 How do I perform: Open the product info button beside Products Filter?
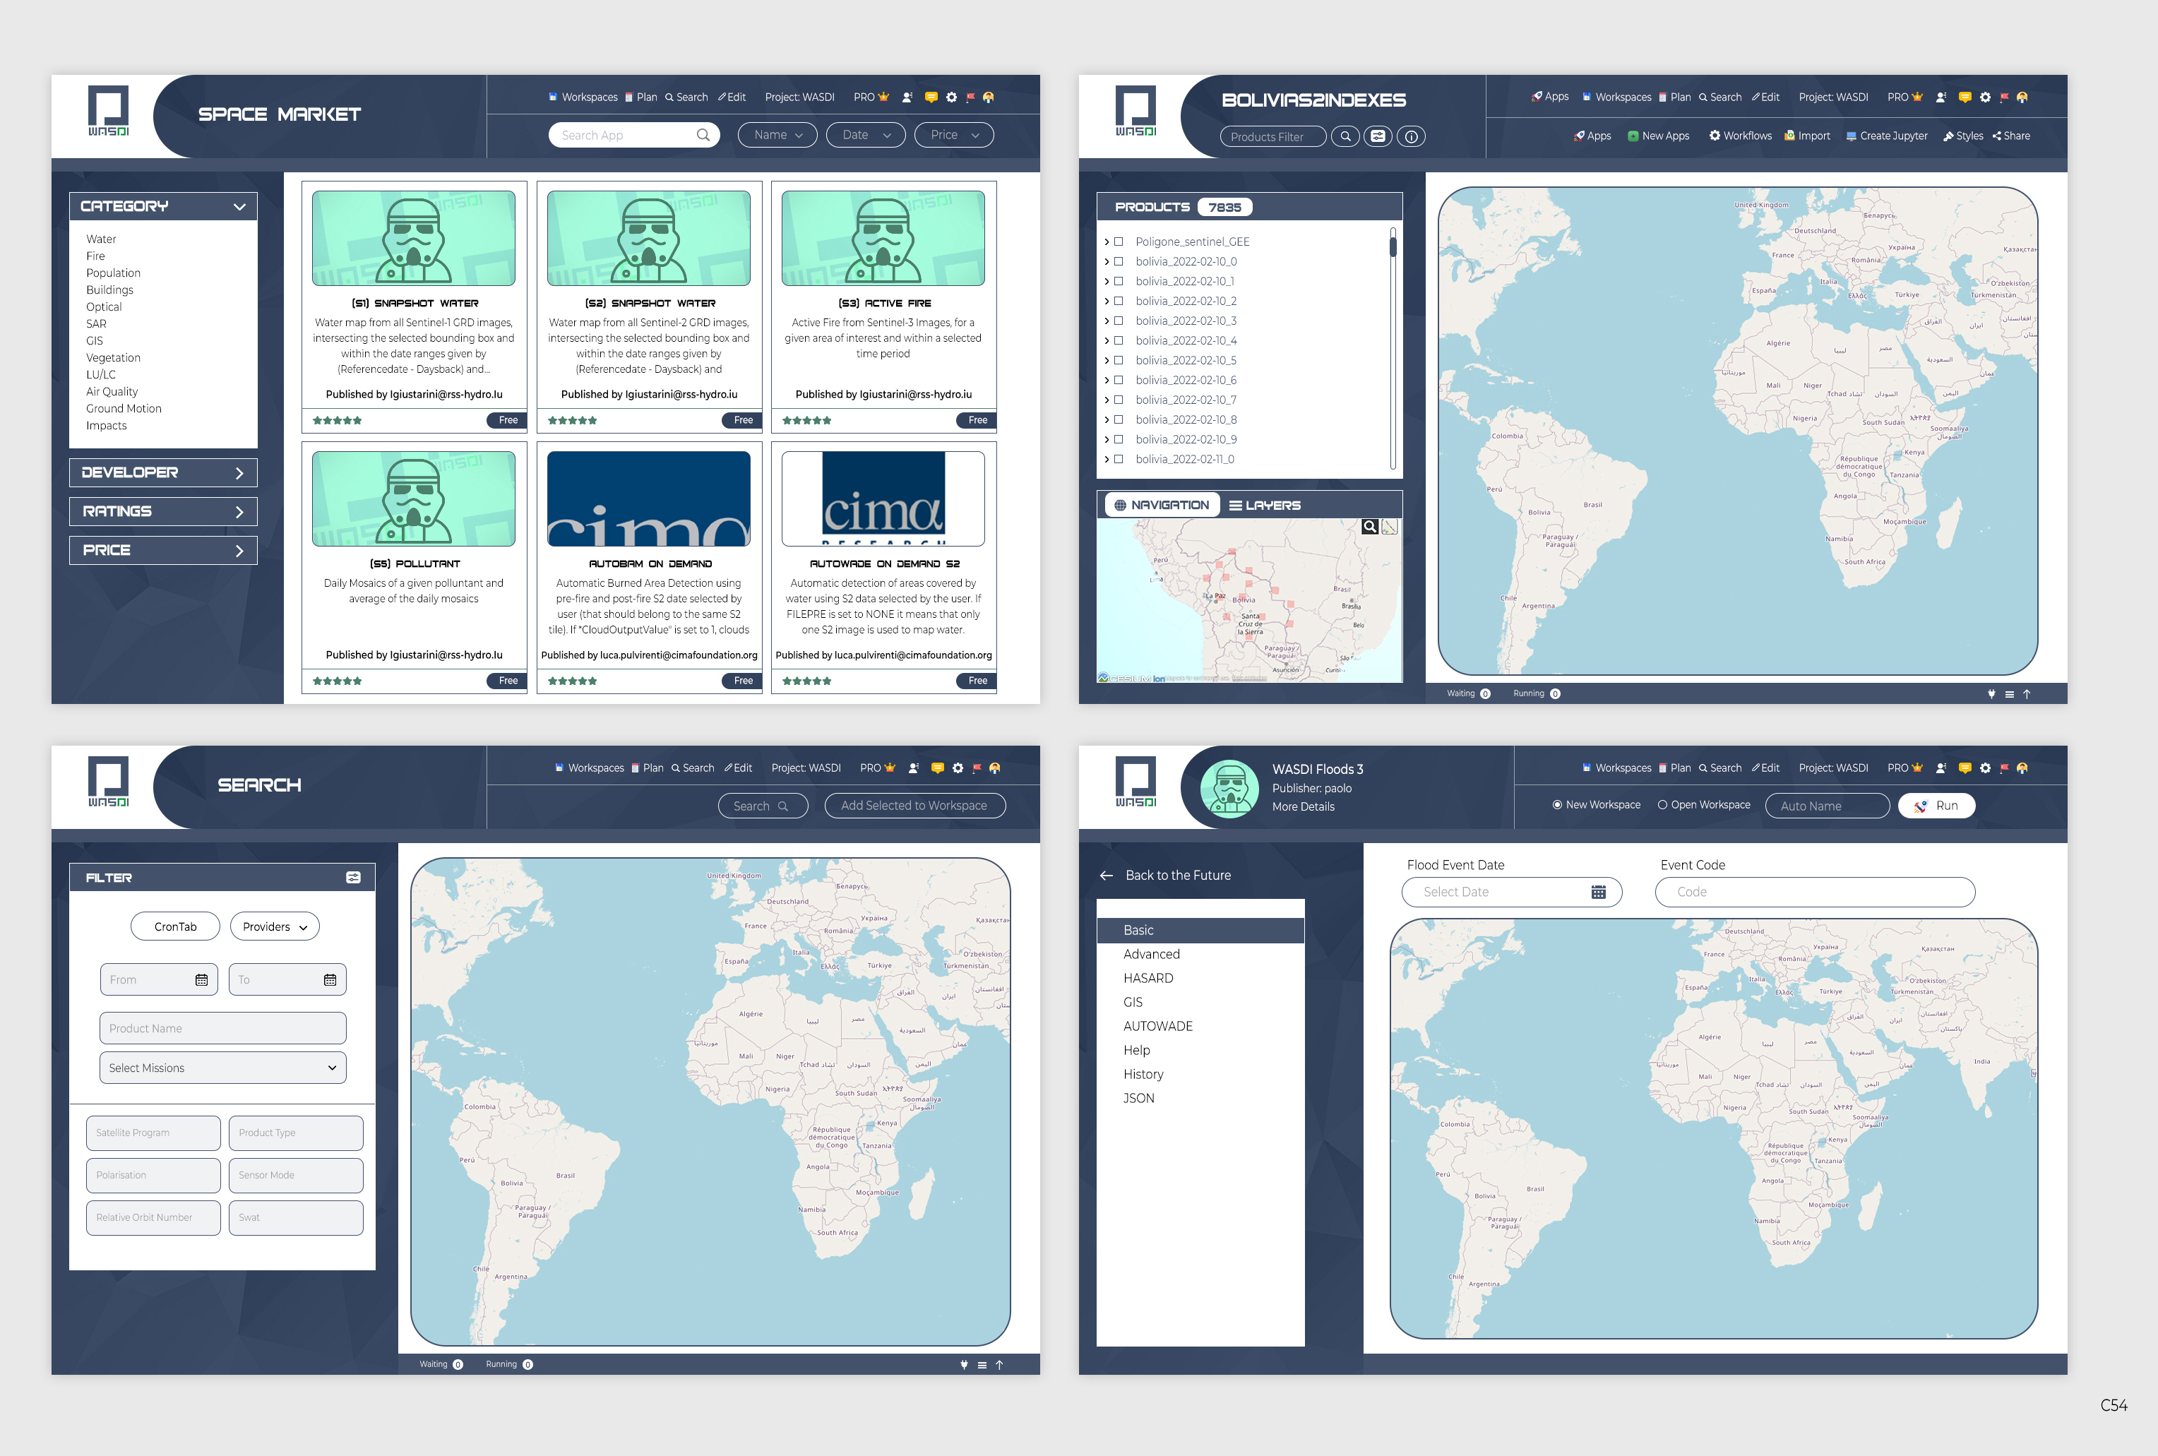point(1410,136)
